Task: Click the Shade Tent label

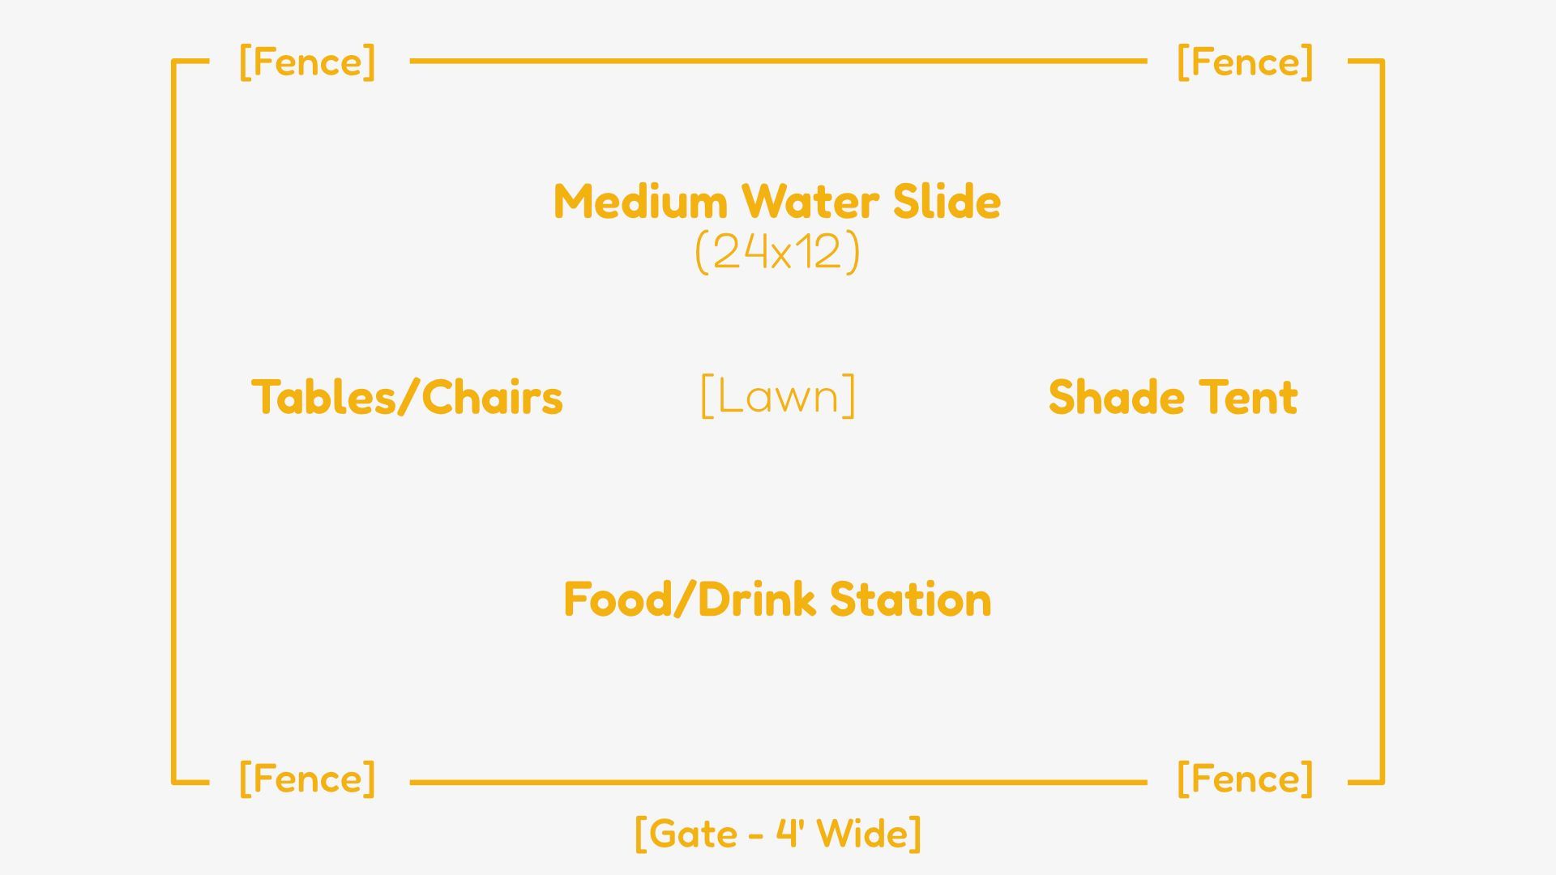Action: click(1173, 397)
